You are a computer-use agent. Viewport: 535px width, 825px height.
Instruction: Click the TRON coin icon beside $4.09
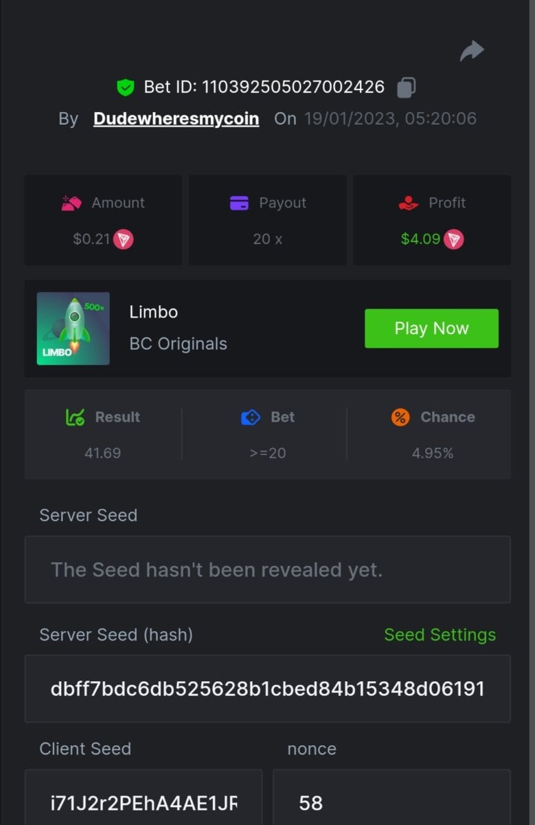pos(453,239)
